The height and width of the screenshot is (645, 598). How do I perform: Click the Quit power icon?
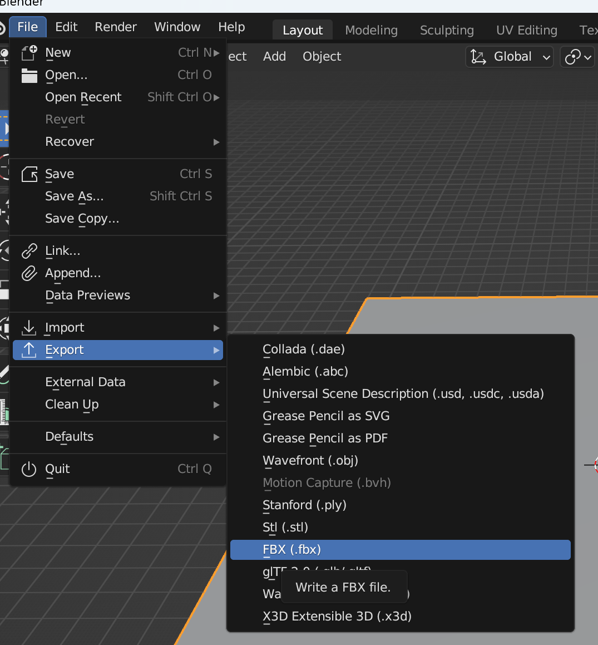click(x=29, y=469)
